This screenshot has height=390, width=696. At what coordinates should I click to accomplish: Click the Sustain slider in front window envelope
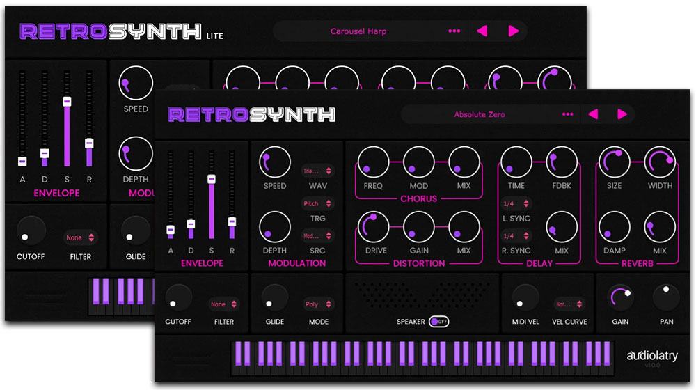(x=212, y=196)
